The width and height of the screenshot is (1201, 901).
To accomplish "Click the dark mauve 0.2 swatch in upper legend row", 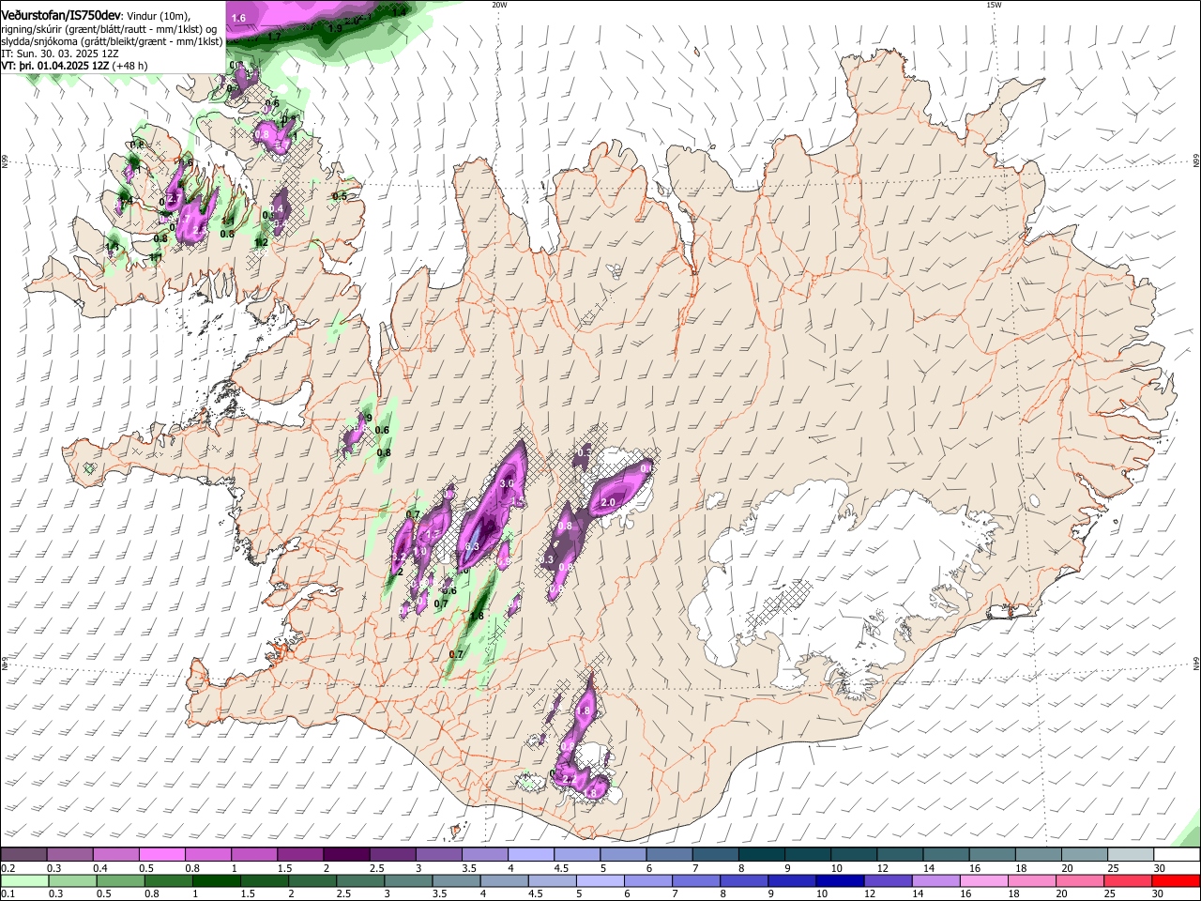I will tap(23, 855).
